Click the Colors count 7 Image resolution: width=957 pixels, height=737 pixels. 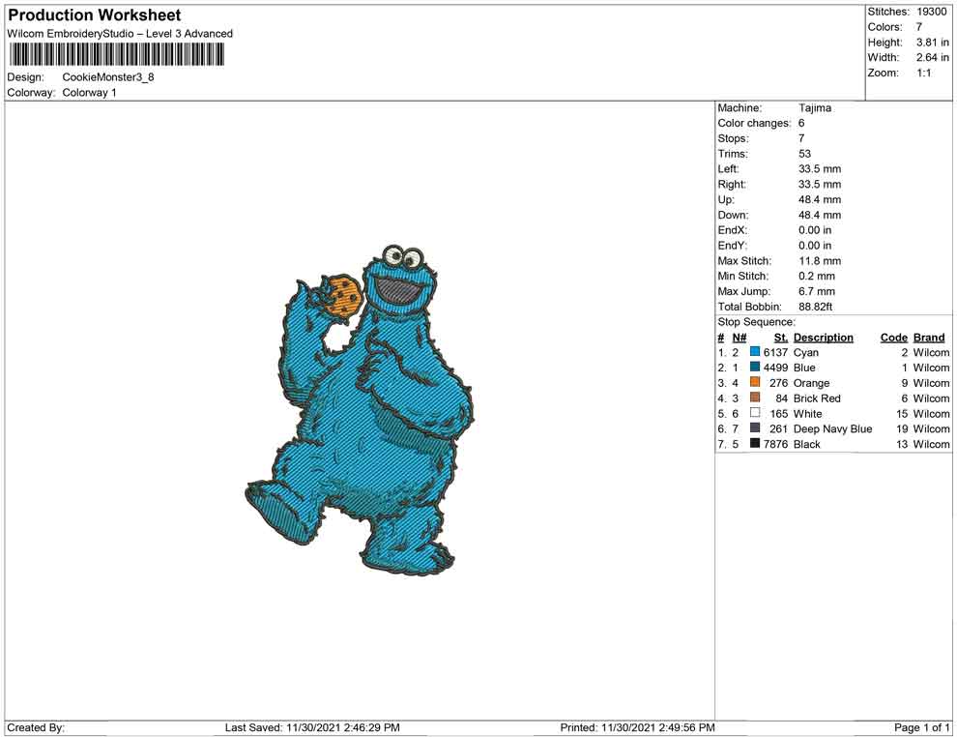pyautogui.click(x=919, y=27)
